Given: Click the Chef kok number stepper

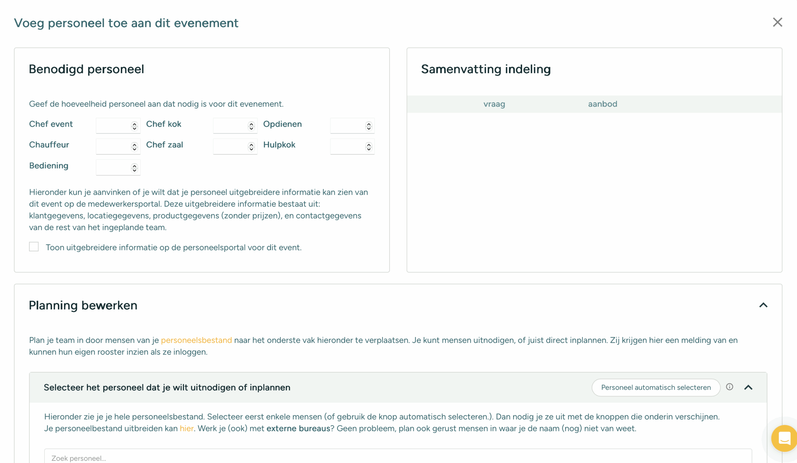Looking at the screenshot, I should (x=252, y=126).
